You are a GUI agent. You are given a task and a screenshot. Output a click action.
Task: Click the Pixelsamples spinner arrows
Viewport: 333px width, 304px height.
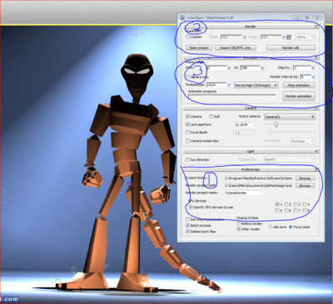click(229, 85)
